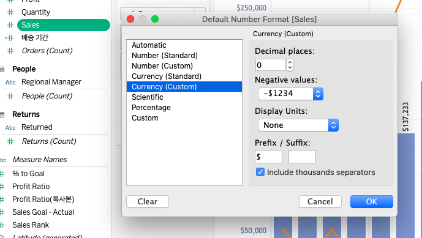422x238 pixels.
Task: Select Sales Goal - Actual field
Action: [43, 212]
